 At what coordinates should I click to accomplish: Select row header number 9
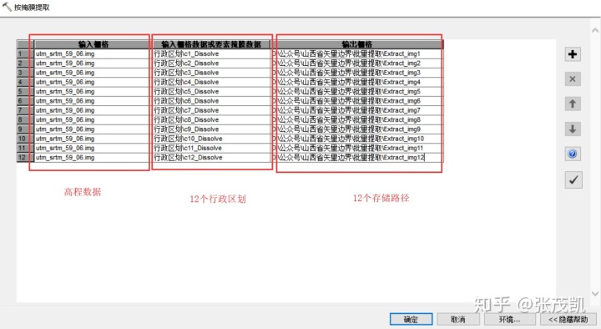[x=25, y=129]
